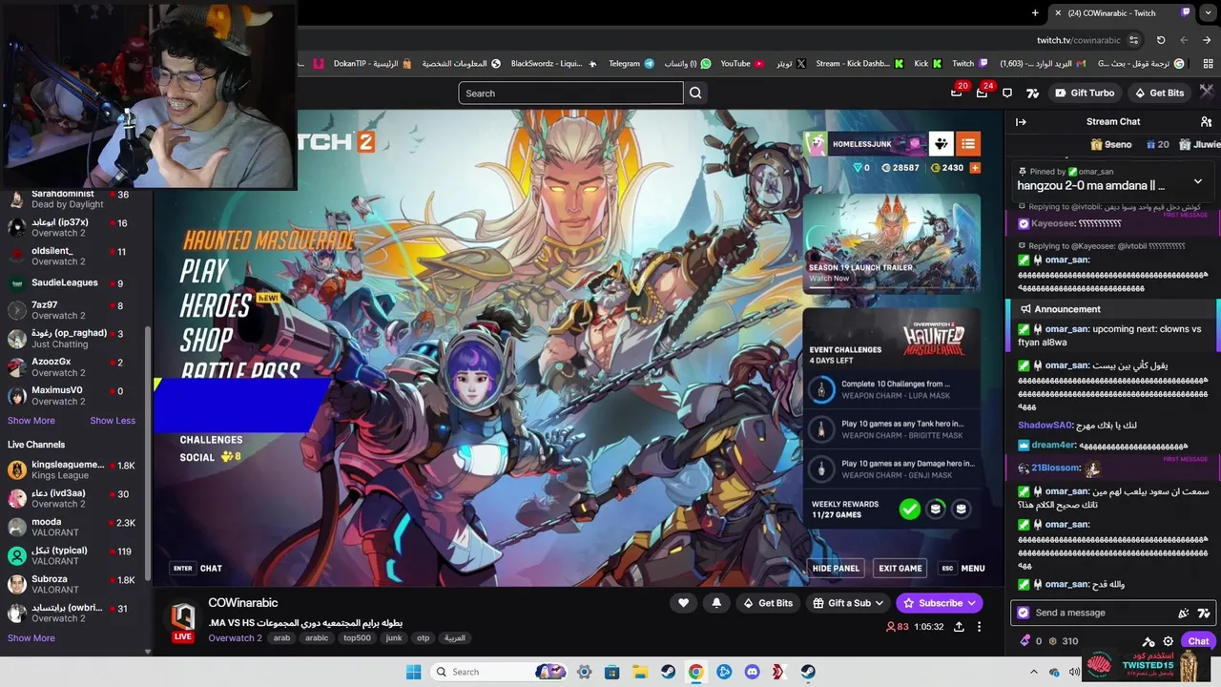
Task: Click the Kick bookmark
Action: (928, 64)
